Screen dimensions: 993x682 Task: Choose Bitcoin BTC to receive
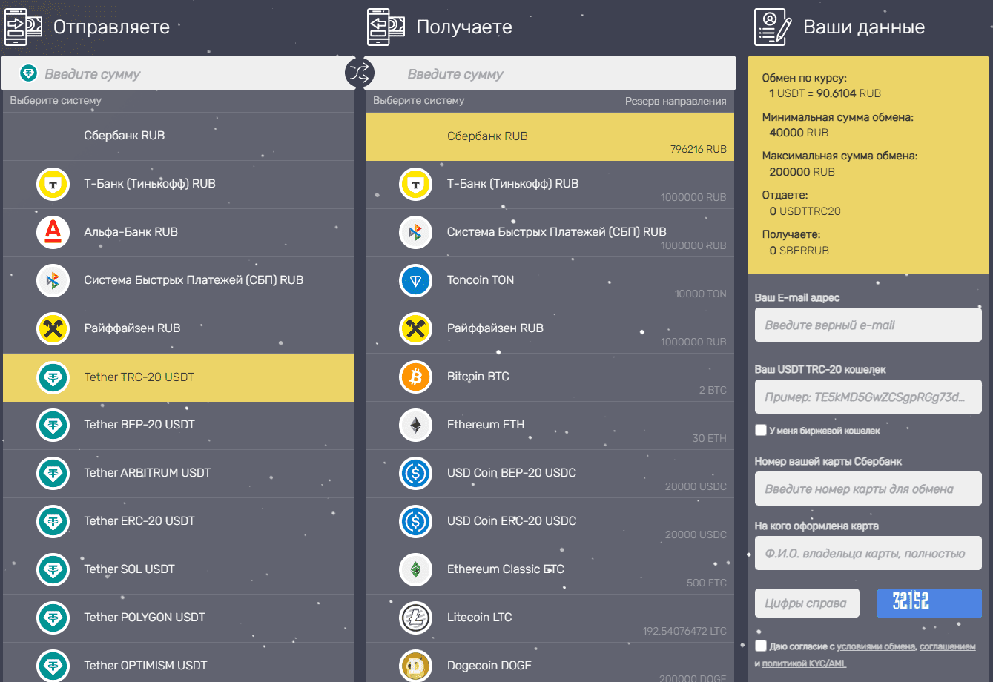(550, 377)
